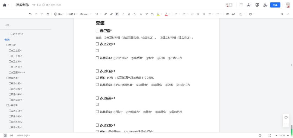Go to 霜月仙带×3 in outline
This screenshot has width=293, height=138.
pyautogui.click(x=15, y=94)
